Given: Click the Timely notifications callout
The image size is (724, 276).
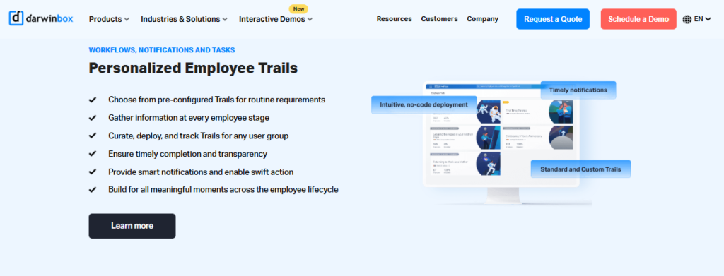Looking at the screenshot, I should tap(578, 90).
